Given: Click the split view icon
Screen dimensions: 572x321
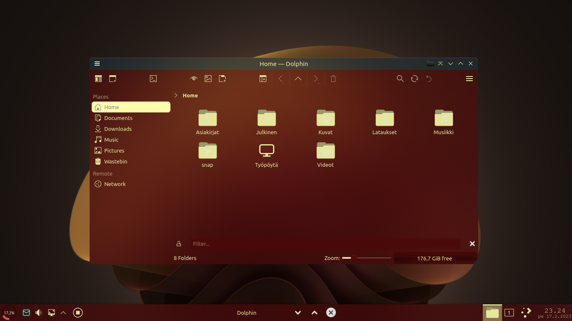Looking at the screenshot, I should (263, 79).
